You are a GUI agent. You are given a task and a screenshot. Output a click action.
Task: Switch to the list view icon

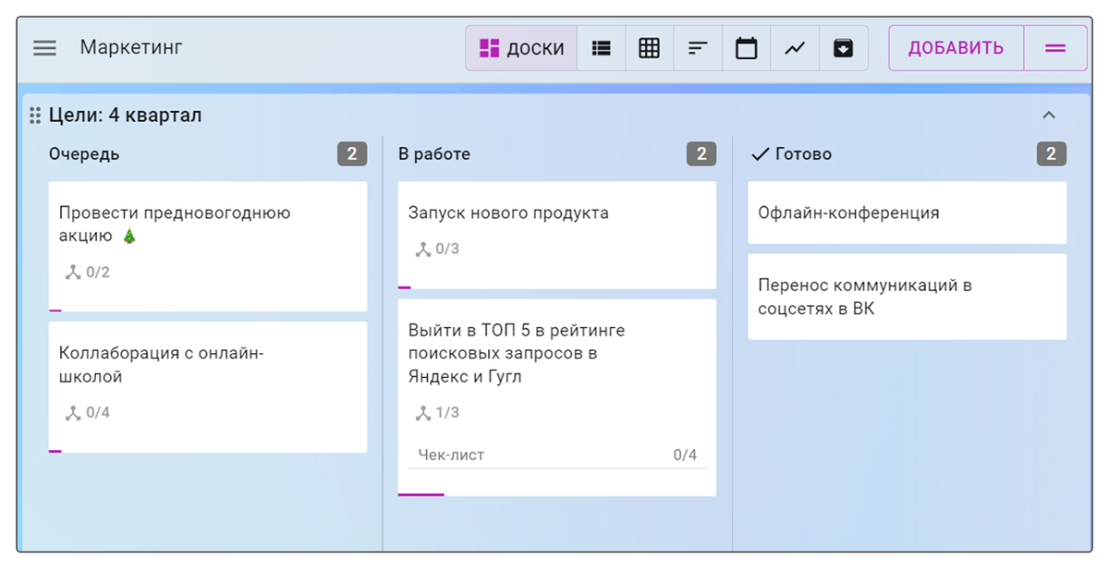[602, 48]
